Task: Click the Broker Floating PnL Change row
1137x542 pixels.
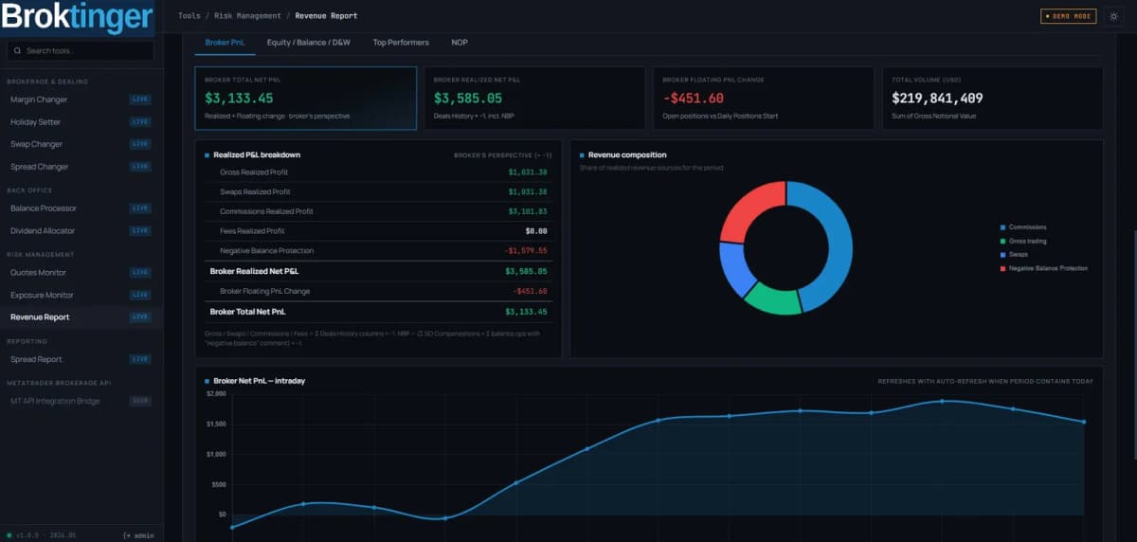Action: [377, 291]
